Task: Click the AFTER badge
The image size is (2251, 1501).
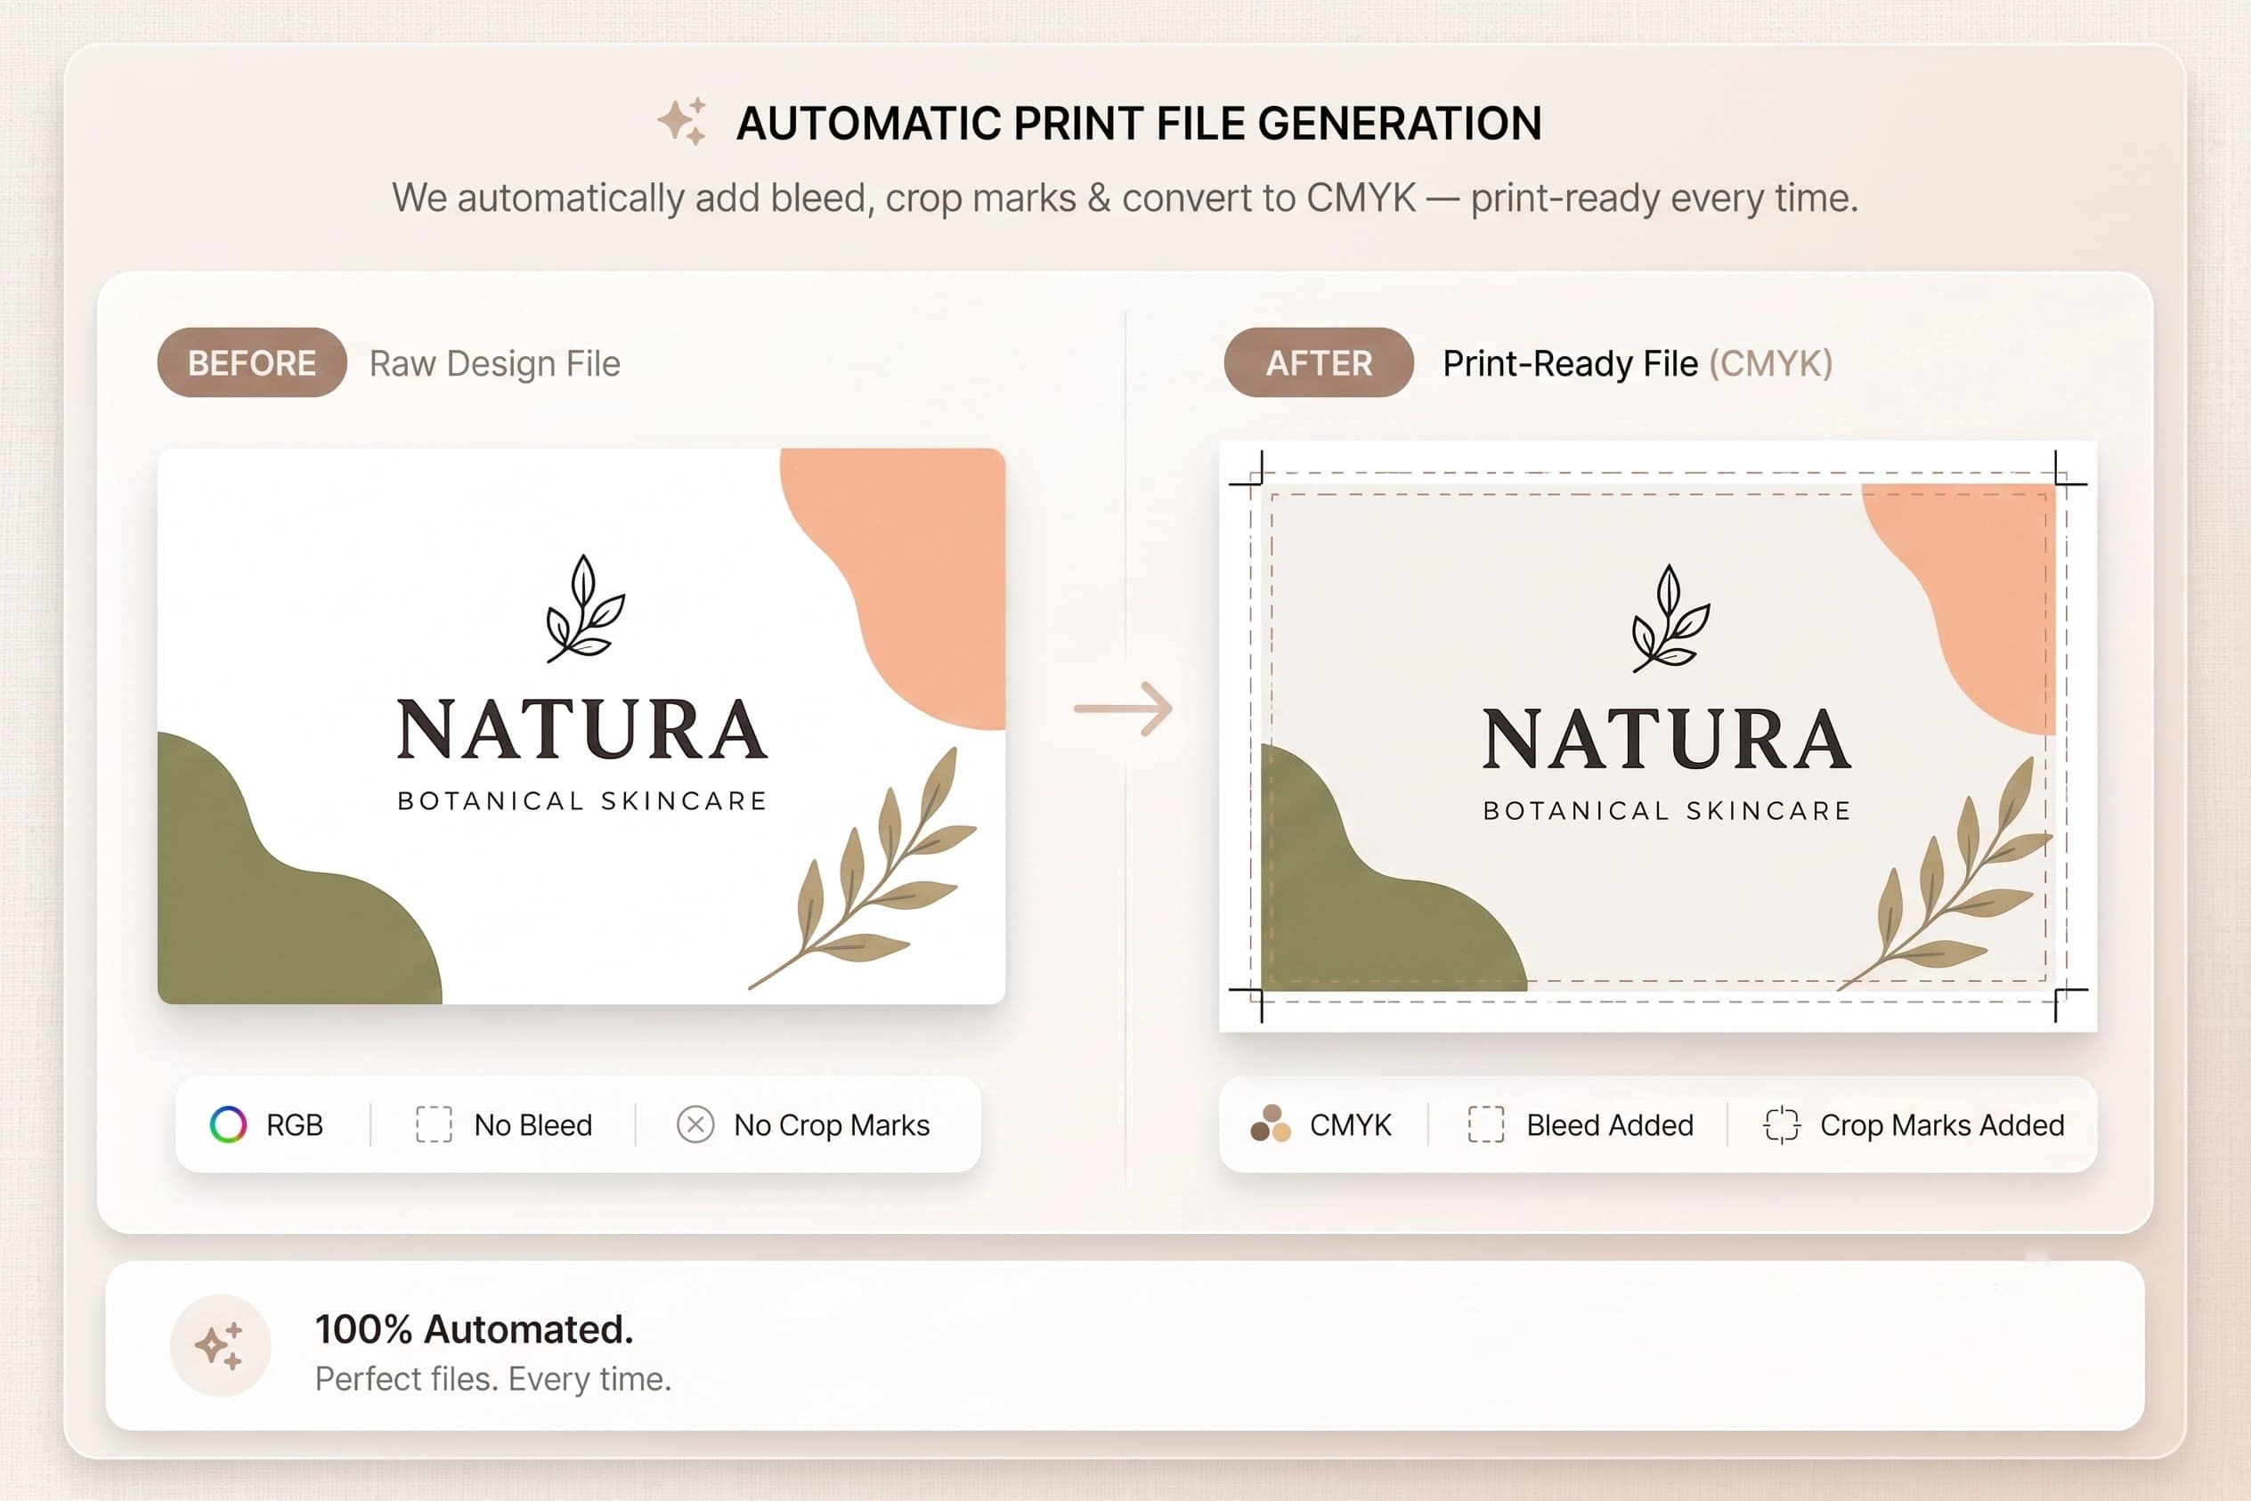Action: tap(1319, 363)
